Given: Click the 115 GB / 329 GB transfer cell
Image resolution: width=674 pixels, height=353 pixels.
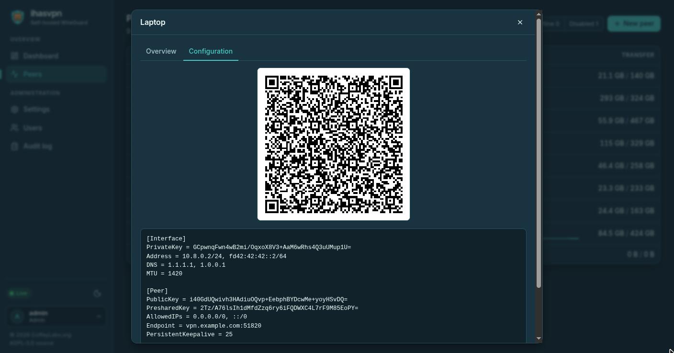Looking at the screenshot, I should click(627, 143).
